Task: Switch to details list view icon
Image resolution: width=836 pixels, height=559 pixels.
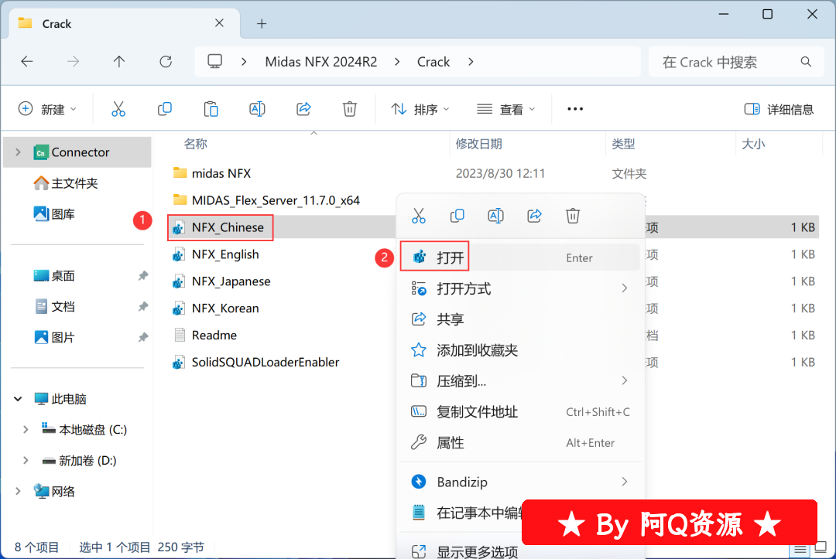Action: pos(800,550)
